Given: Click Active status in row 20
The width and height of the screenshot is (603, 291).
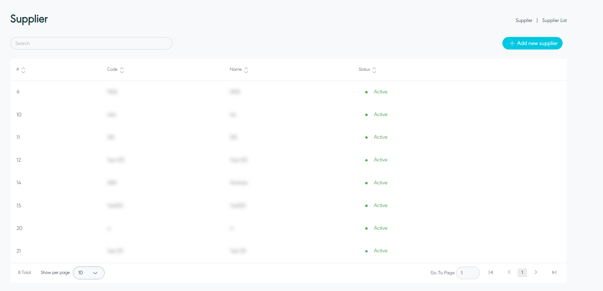Looking at the screenshot, I should (x=381, y=228).
